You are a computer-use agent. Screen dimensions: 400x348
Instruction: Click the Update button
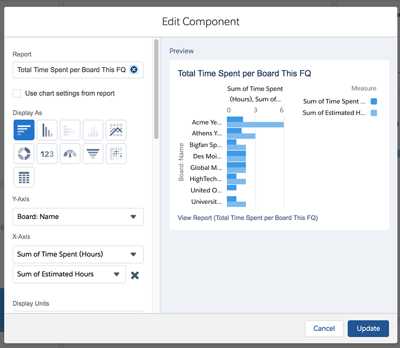click(x=368, y=328)
